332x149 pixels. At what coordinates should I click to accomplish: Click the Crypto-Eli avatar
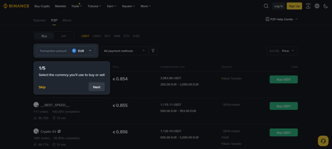tap(36, 131)
